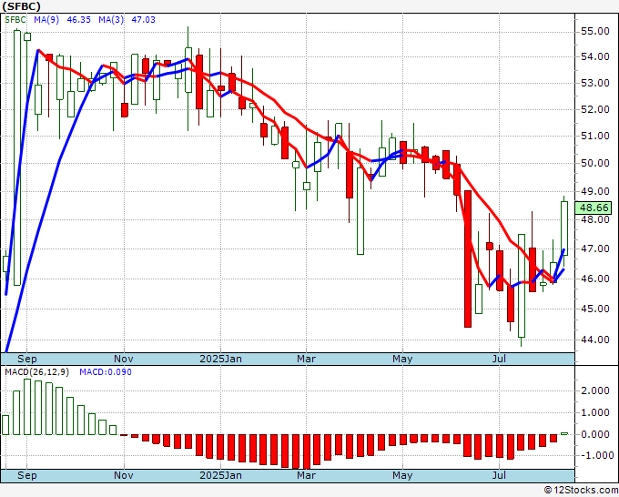Click the SFBC legend label
Screen dimensions: 619x497
(15, 20)
